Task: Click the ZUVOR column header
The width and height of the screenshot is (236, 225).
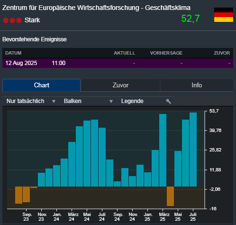Action: [x=222, y=53]
